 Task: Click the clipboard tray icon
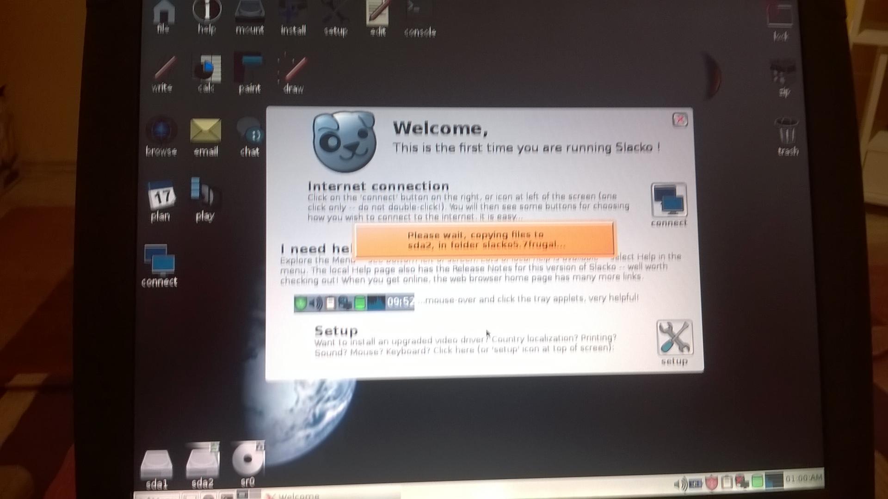pos(727,481)
